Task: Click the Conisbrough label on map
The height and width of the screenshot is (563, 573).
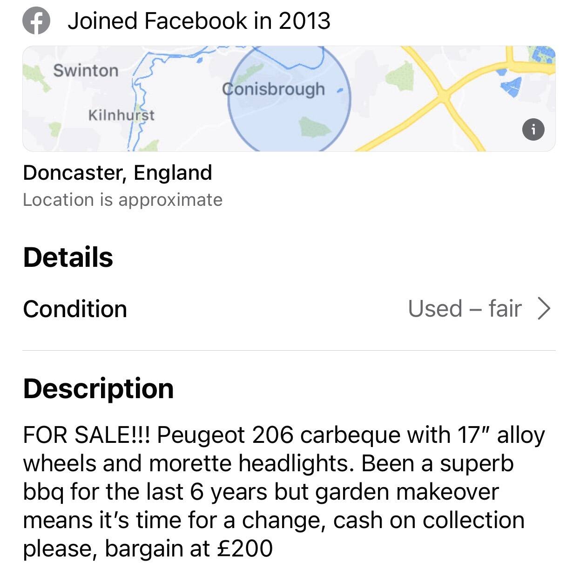Action: pyautogui.click(x=273, y=88)
